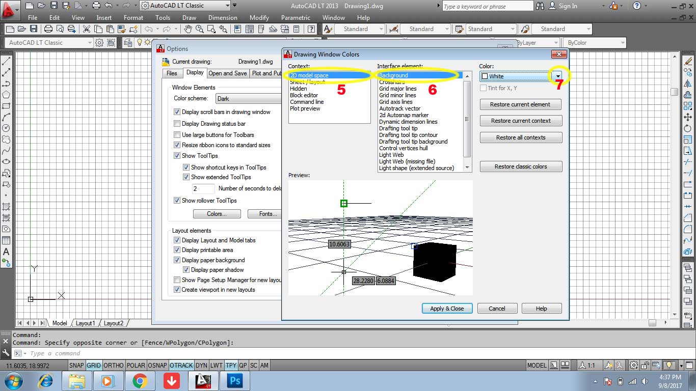Toggle OSNAP mode in status bar
696x391 pixels.
(157, 365)
